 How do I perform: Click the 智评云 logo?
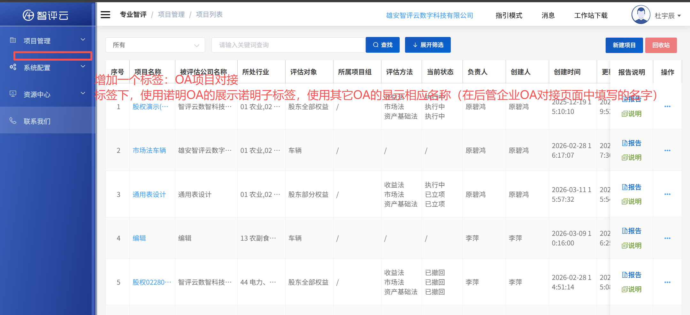46,14
